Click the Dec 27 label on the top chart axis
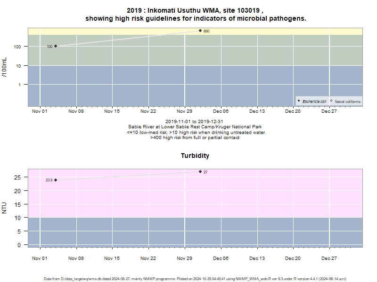 point(329,111)
